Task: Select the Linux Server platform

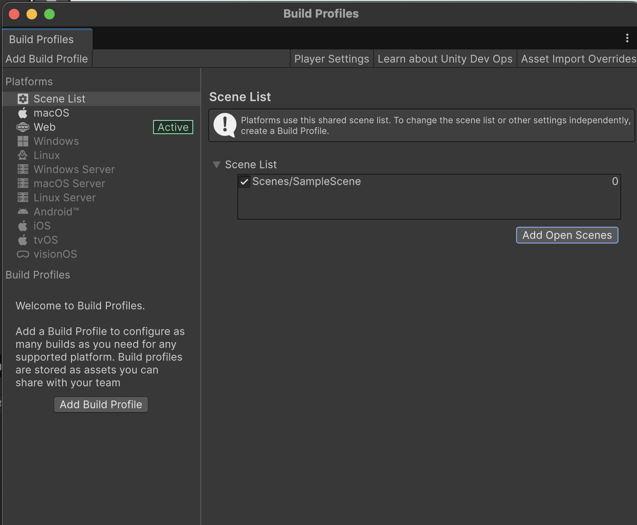Action: tap(101, 198)
